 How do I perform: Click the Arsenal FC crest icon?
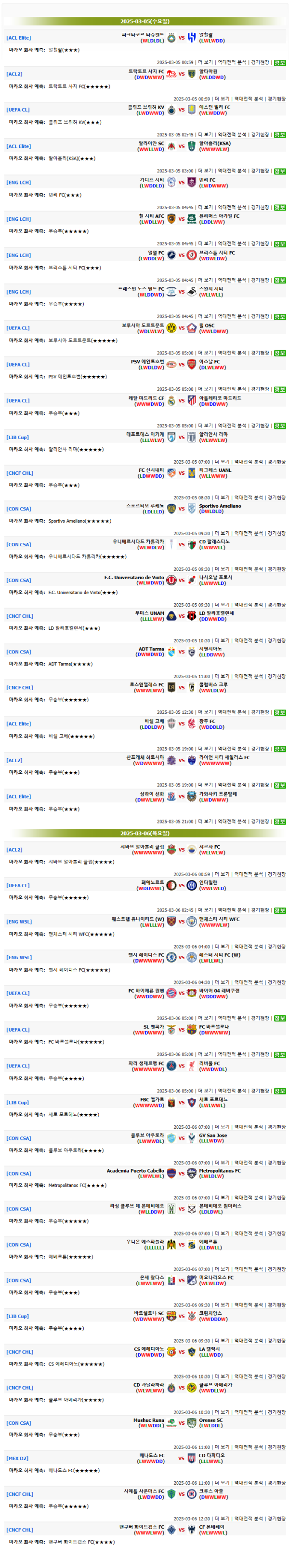coord(192,365)
